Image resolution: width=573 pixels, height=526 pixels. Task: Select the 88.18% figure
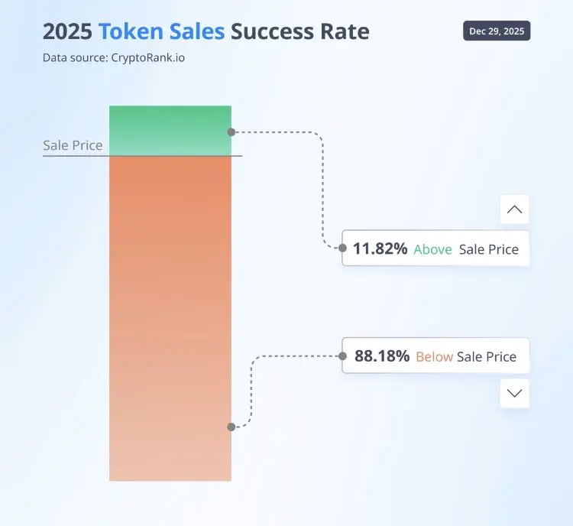[382, 356]
